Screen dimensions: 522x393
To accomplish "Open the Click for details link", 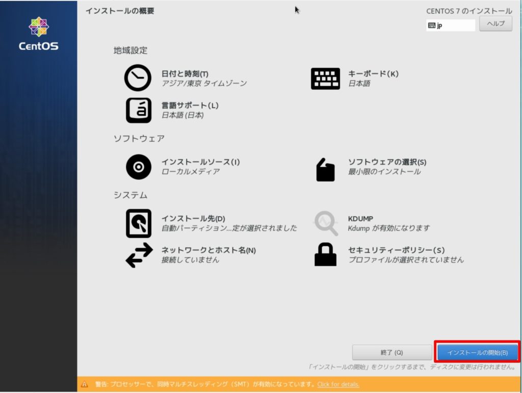I will (x=338, y=384).
